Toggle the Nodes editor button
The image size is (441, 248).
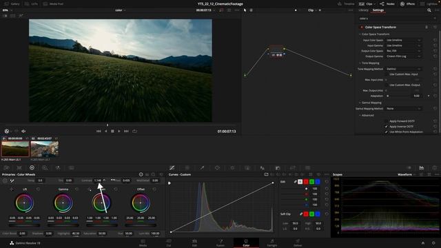coord(387,4)
